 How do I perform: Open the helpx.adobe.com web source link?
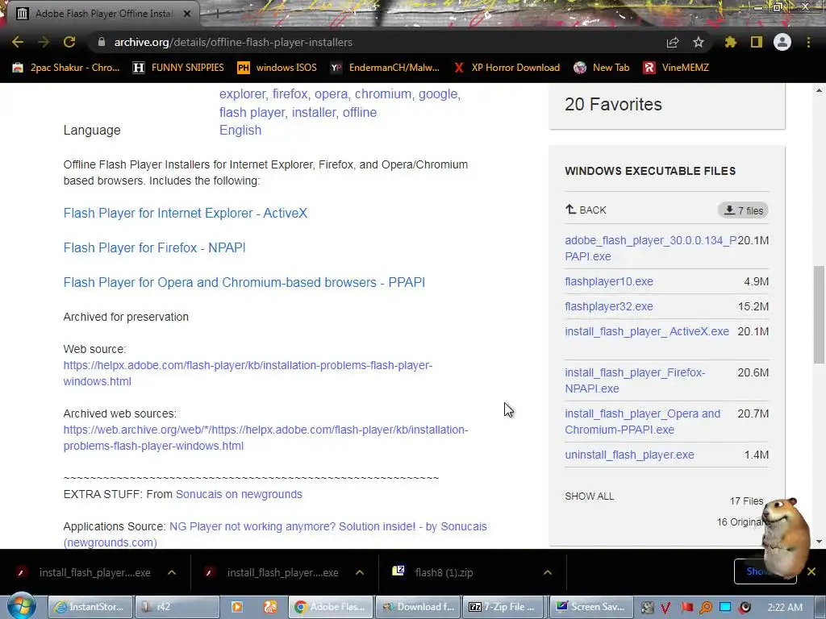click(x=248, y=373)
